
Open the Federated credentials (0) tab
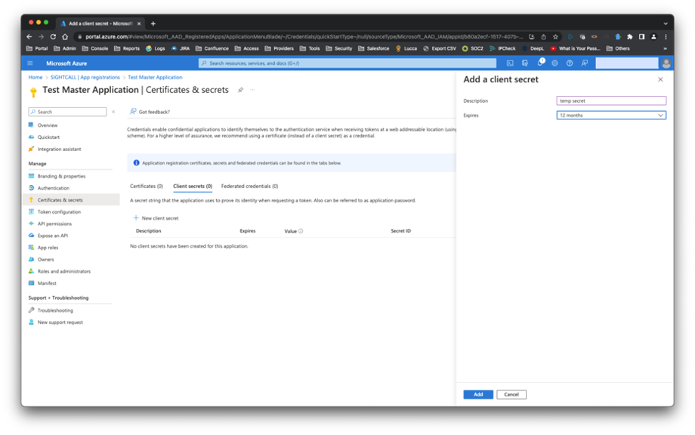pos(249,186)
